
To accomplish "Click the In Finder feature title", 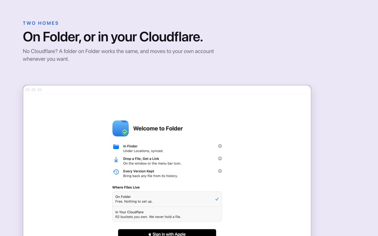I will point(130,146).
